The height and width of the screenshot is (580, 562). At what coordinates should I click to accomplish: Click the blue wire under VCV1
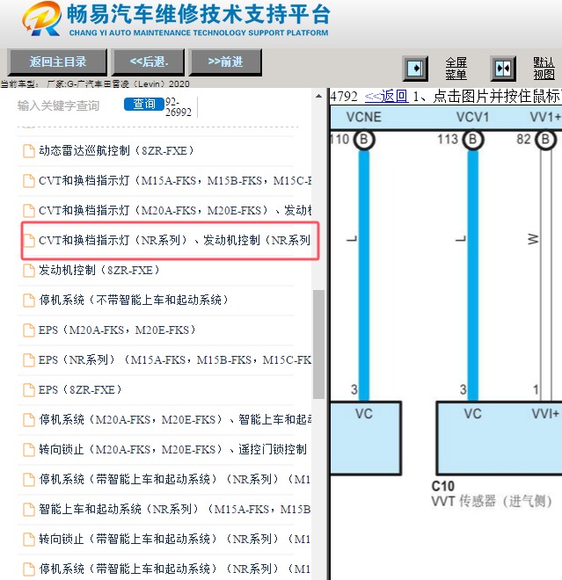pyautogui.click(x=473, y=275)
